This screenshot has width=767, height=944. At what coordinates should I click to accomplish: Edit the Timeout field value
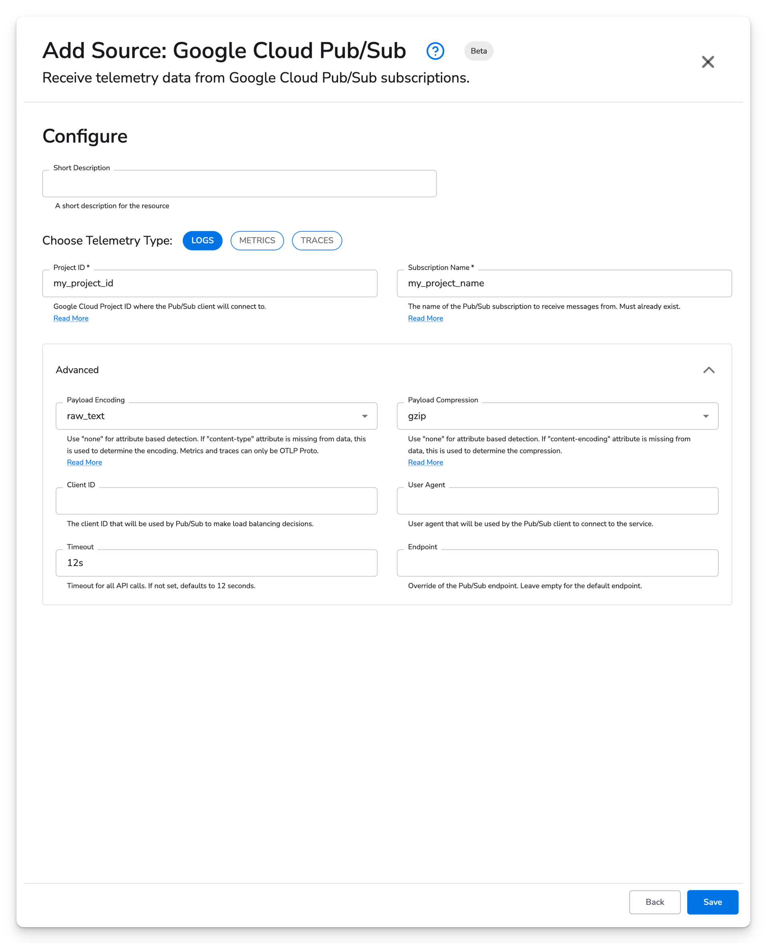(217, 563)
